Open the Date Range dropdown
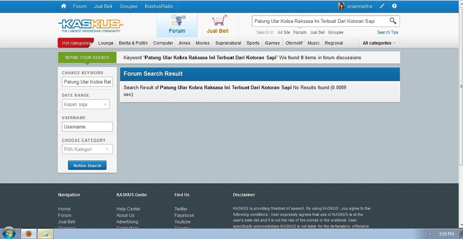463x239 pixels. [x=86, y=104]
